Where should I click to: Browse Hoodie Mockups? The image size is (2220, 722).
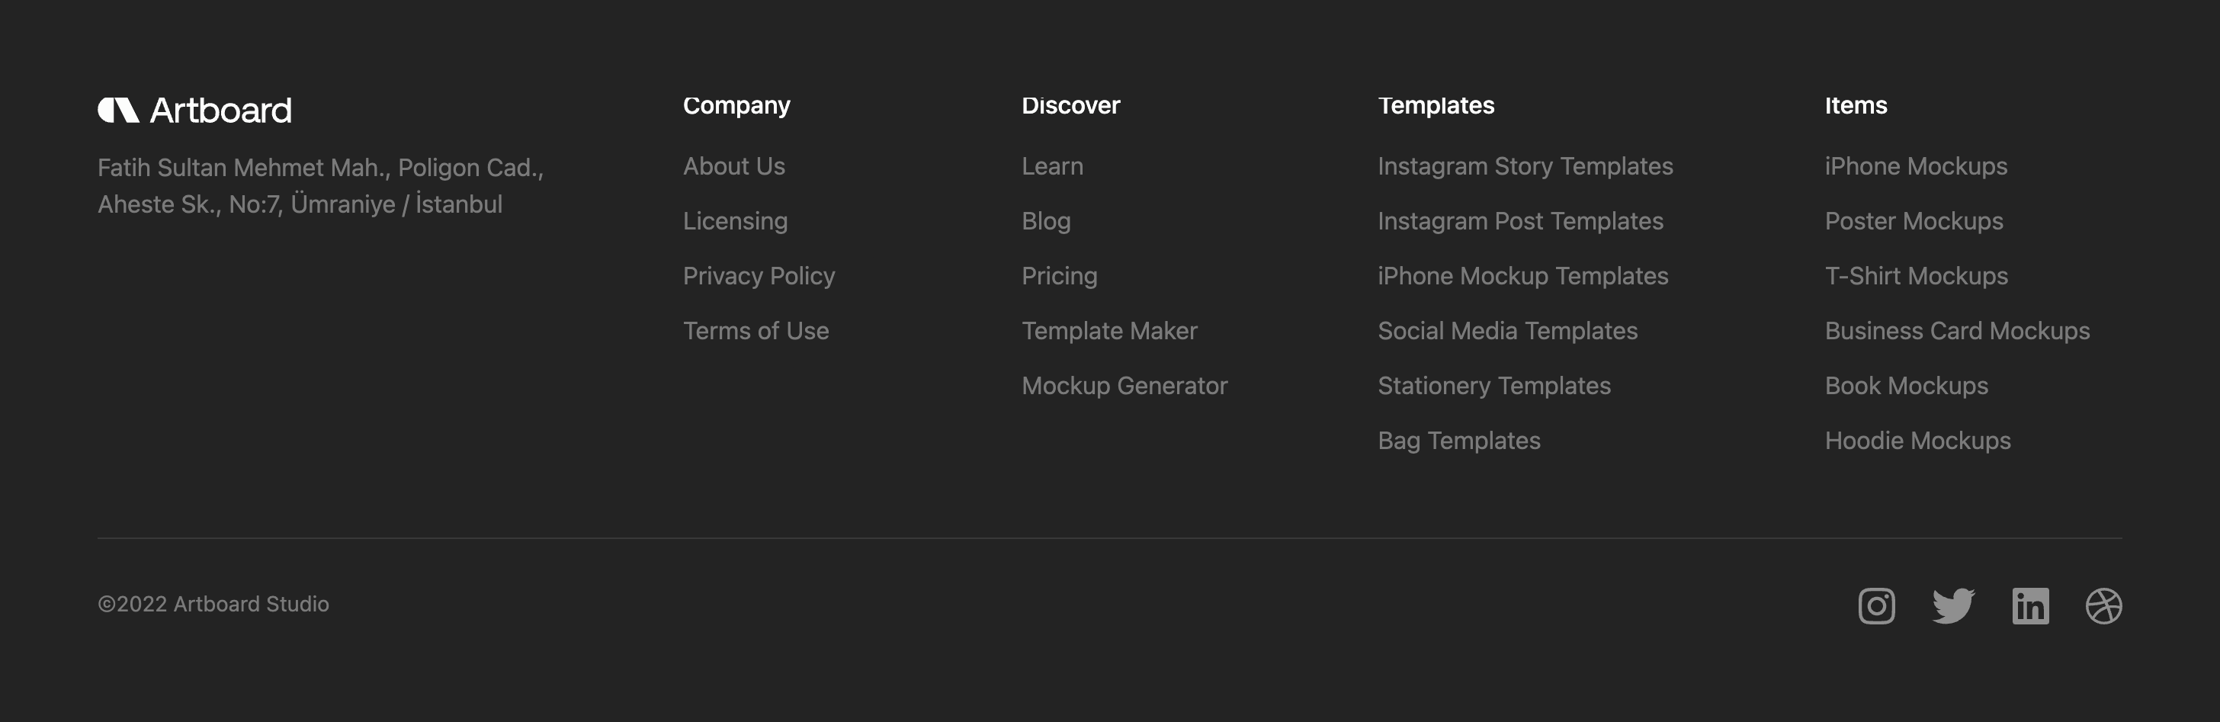coord(1917,440)
